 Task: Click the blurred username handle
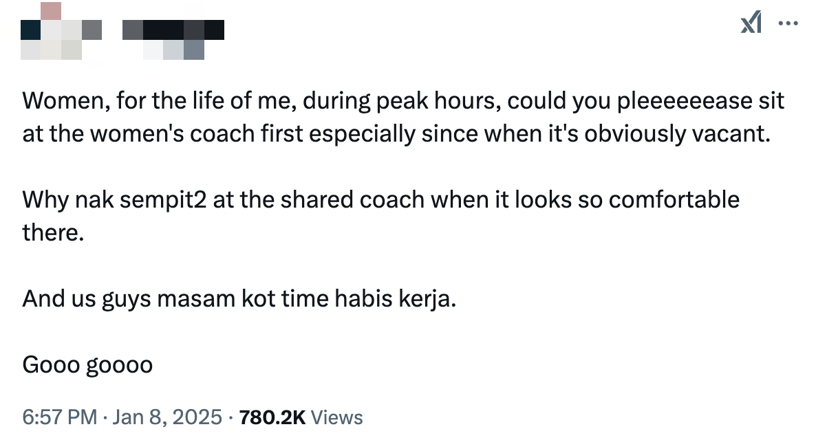[173, 49]
